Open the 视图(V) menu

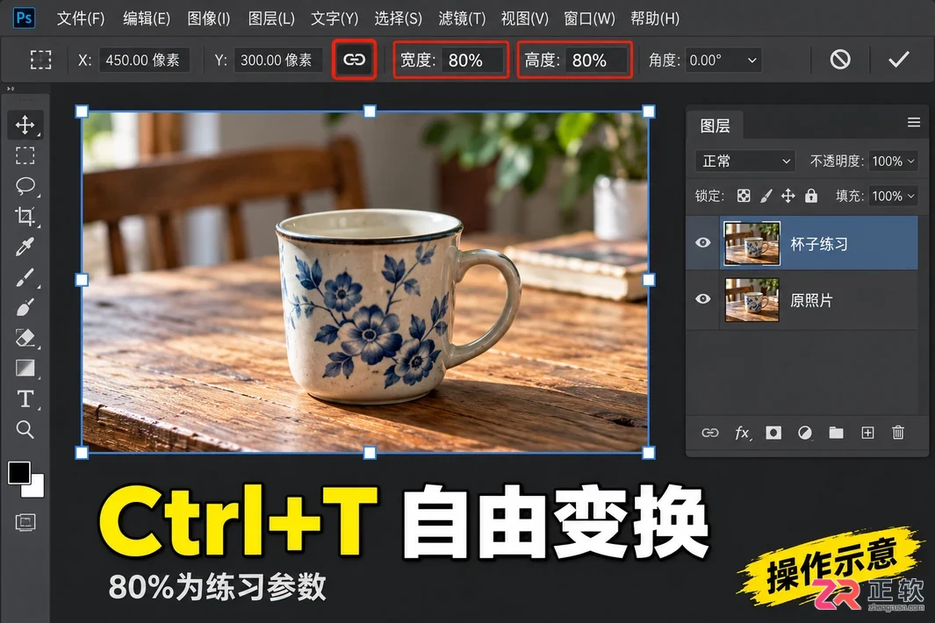click(x=525, y=18)
